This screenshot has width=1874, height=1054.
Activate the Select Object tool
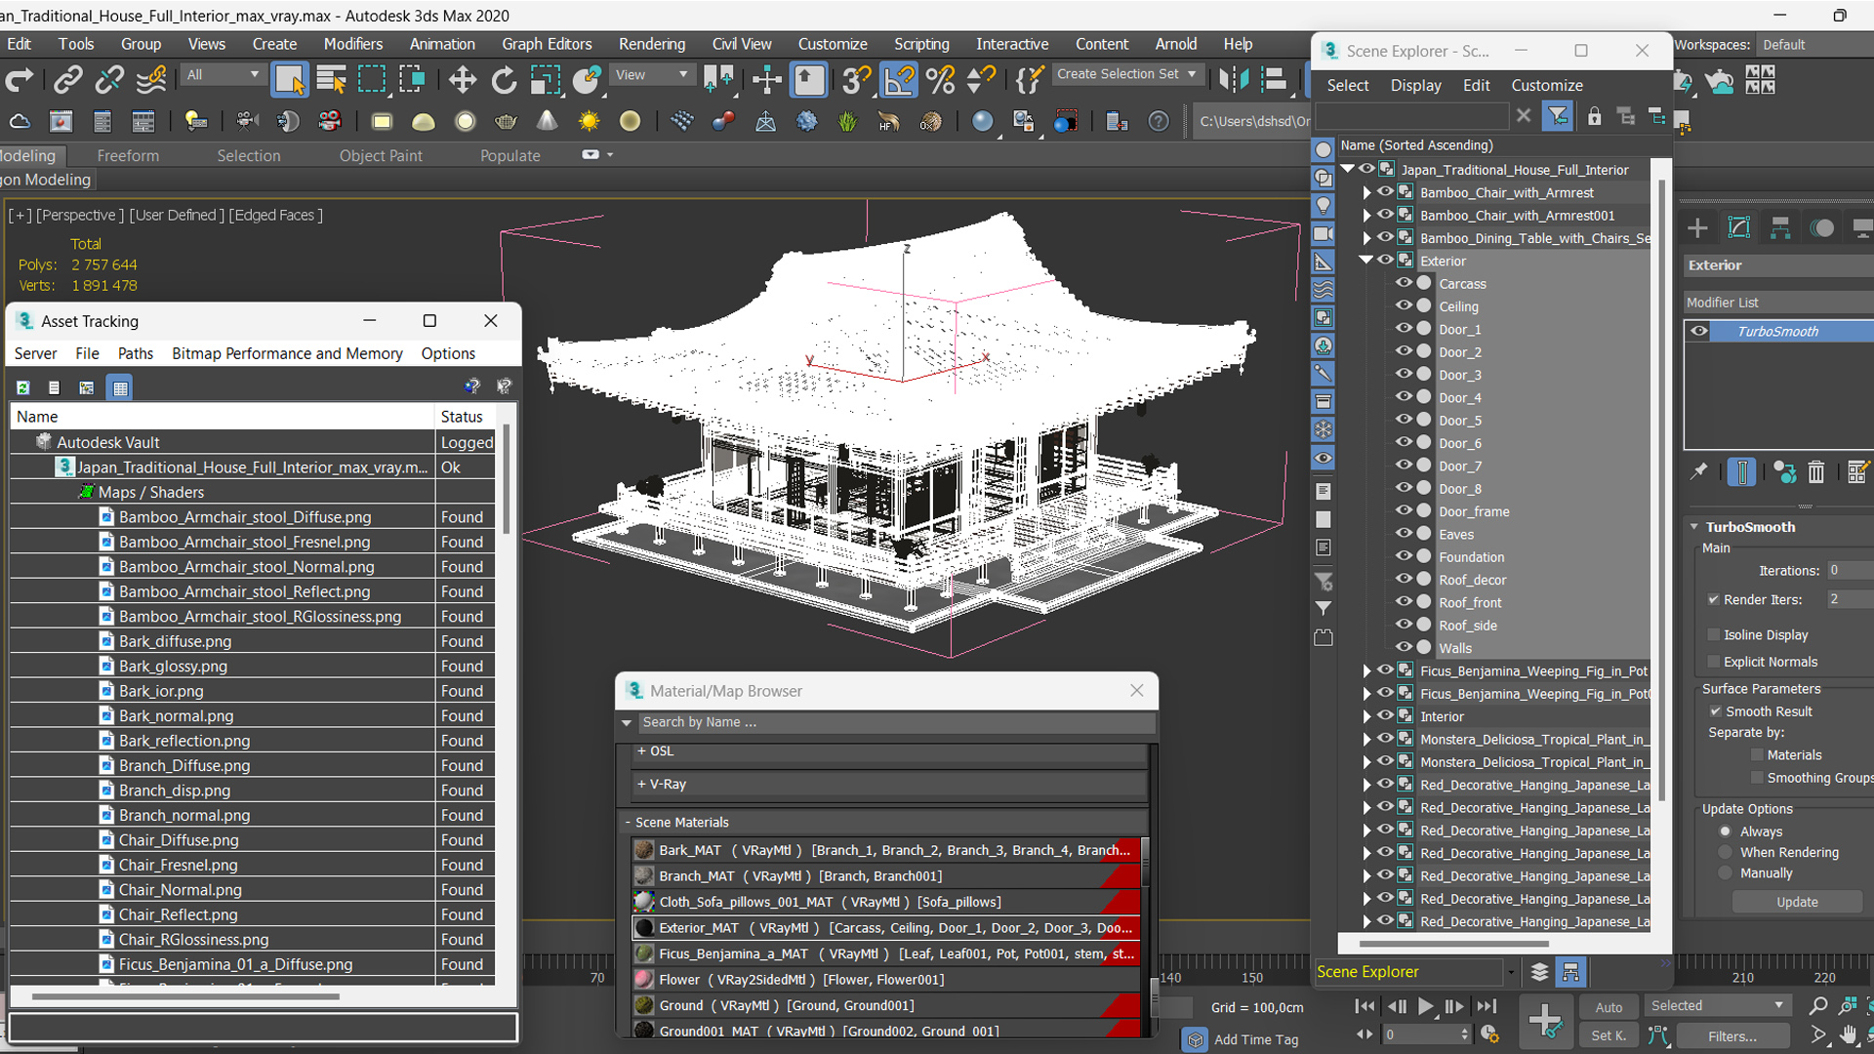pos(290,79)
